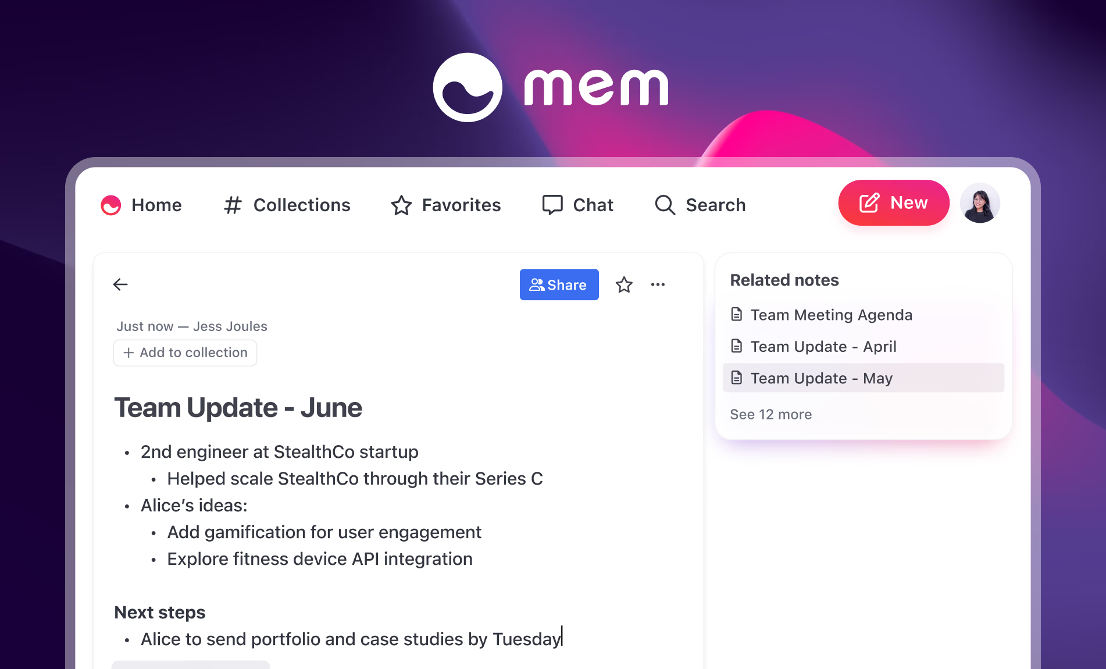Open Chat using the speech bubble icon

[x=553, y=205]
